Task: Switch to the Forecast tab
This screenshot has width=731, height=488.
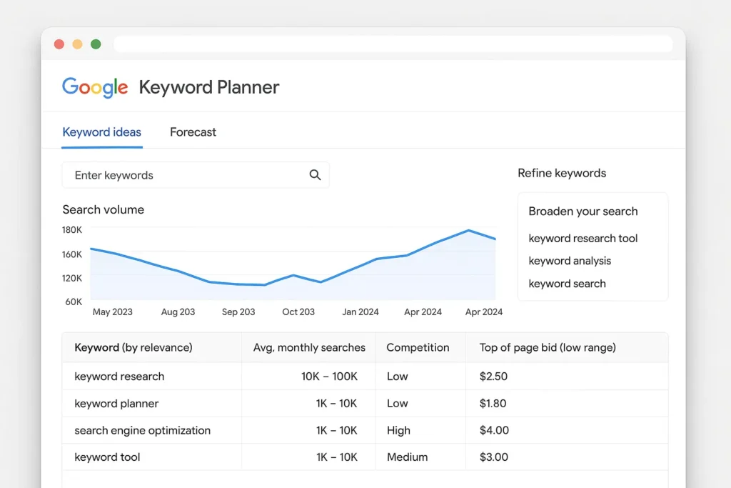Action: click(193, 132)
